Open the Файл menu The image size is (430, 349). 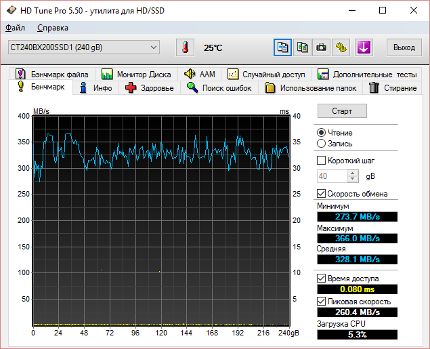coord(15,28)
